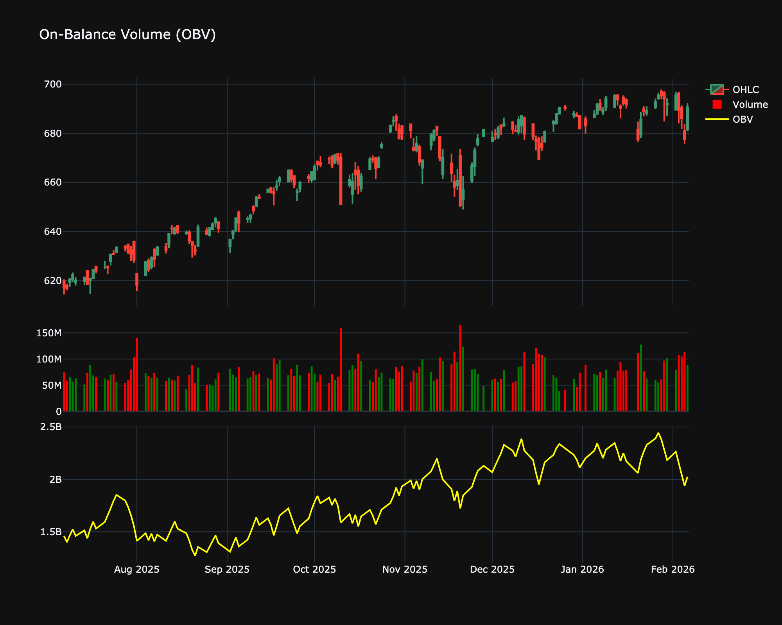Click the tall red October volume spike bar

point(341,369)
